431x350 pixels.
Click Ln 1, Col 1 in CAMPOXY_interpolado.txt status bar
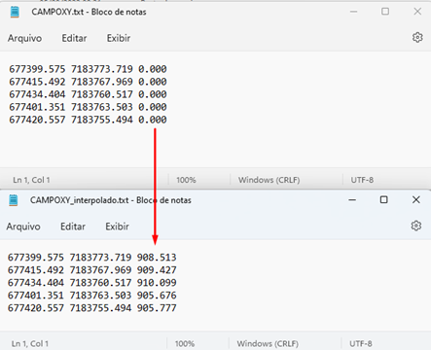click(x=30, y=343)
